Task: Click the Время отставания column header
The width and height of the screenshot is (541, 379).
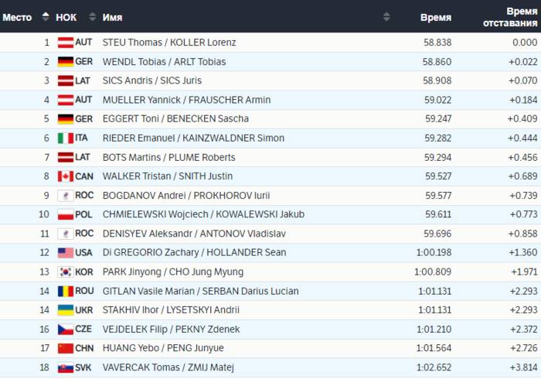Action: 510,17
